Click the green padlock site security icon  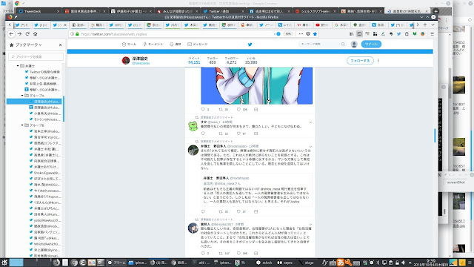tap(77, 34)
